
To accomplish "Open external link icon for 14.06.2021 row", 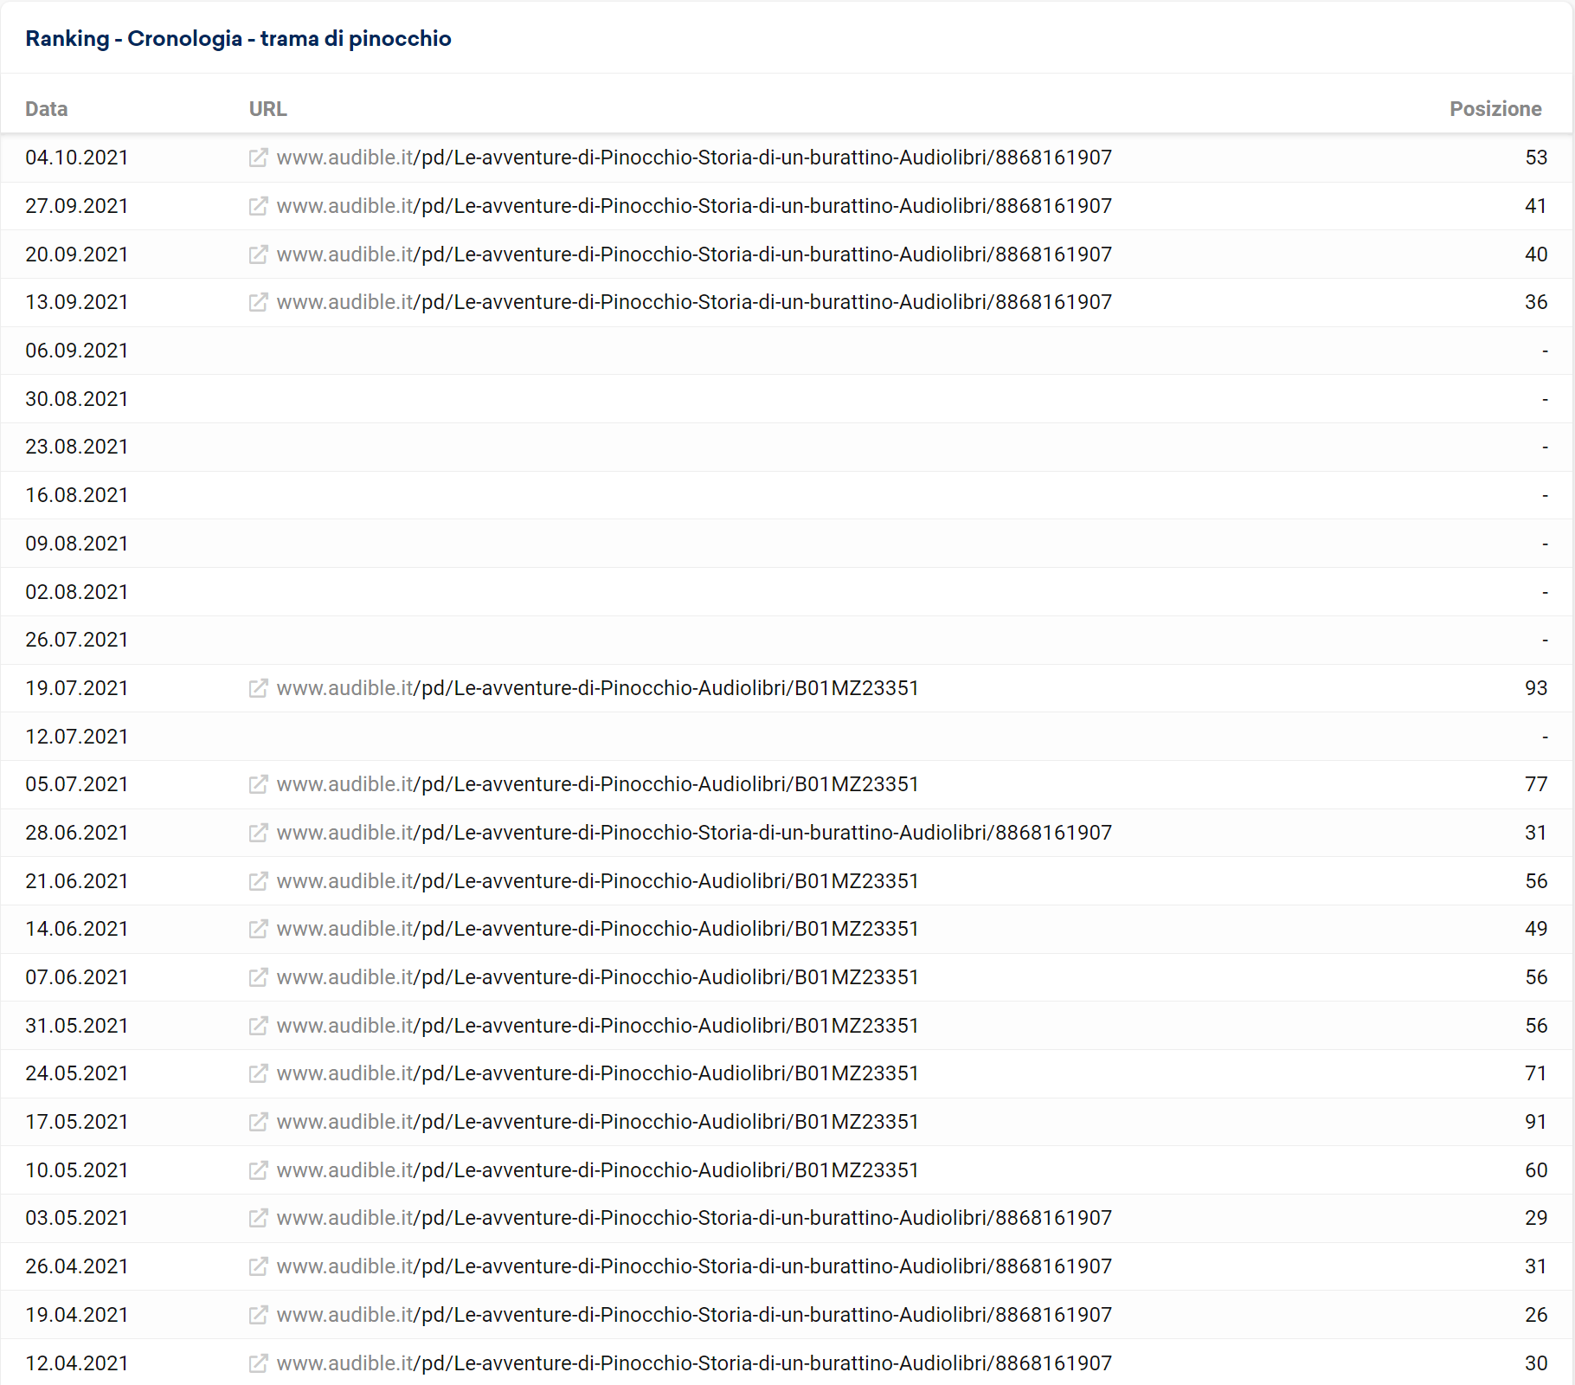I will tap(258, 929).
